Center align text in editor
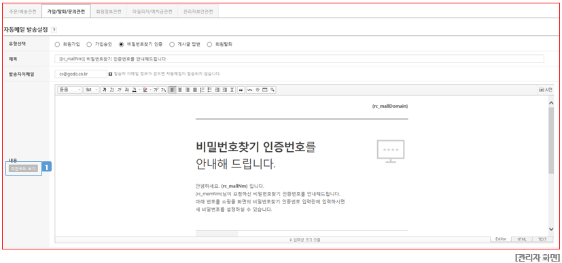This screenshot has width=562, height=263. tap(180, 90)
